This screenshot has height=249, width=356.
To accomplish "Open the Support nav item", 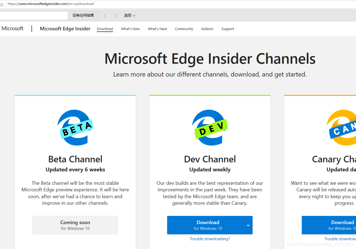I will tap(228, 29).
